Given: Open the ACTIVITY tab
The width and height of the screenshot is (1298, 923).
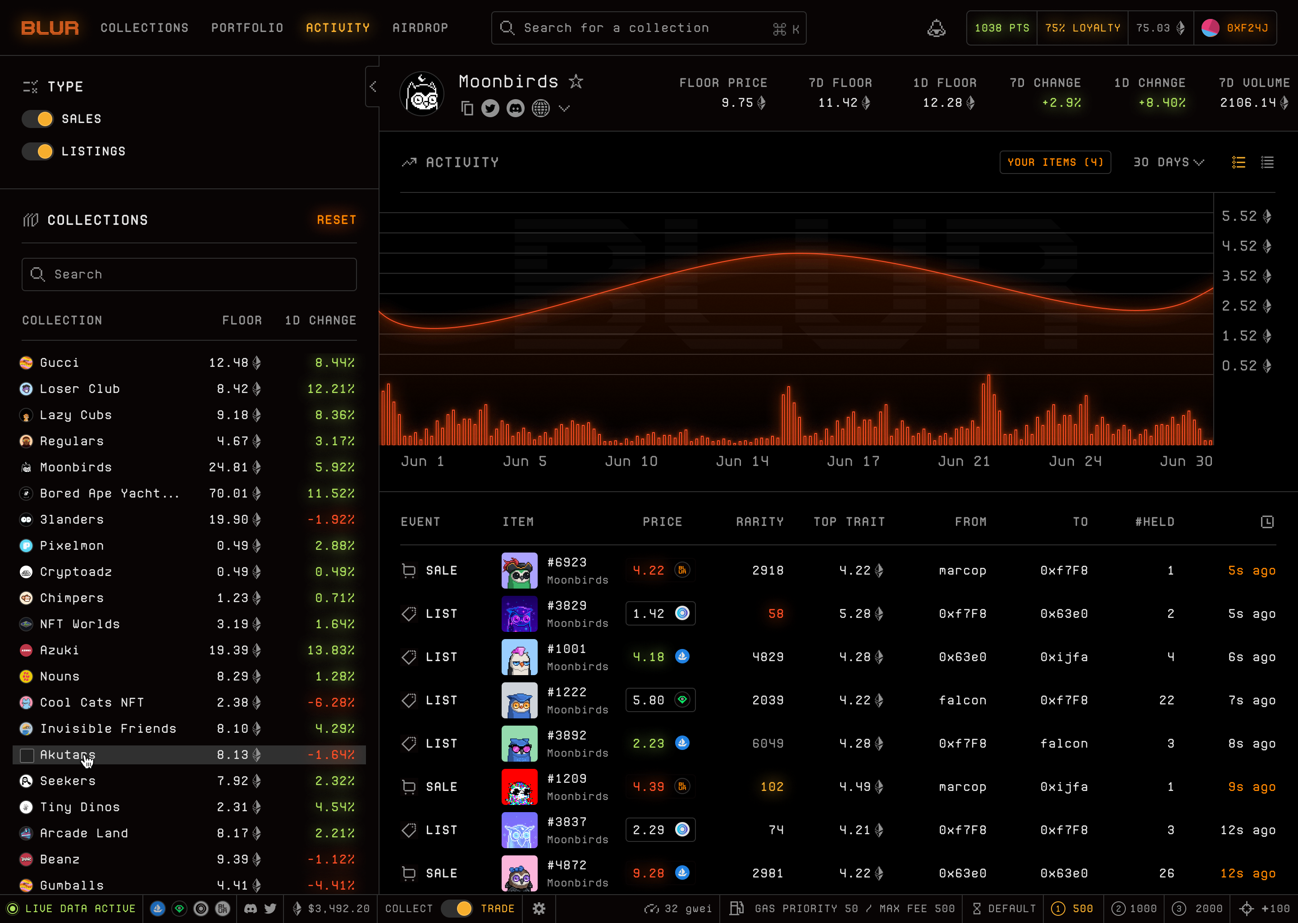Looking at the screenshot, I should pyautogui.click(x=338, y=28).
